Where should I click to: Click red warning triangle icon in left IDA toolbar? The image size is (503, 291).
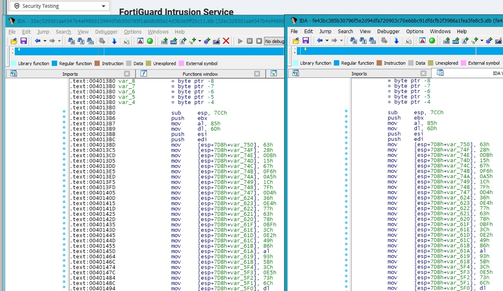point(140,41)
